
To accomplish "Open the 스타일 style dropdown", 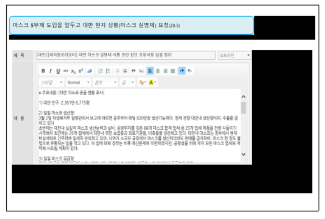I will point(52,83).
